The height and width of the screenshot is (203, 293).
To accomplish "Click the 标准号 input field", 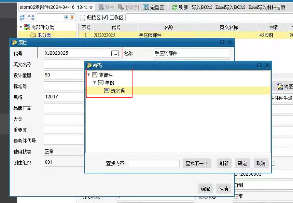I will coord(64,86).
